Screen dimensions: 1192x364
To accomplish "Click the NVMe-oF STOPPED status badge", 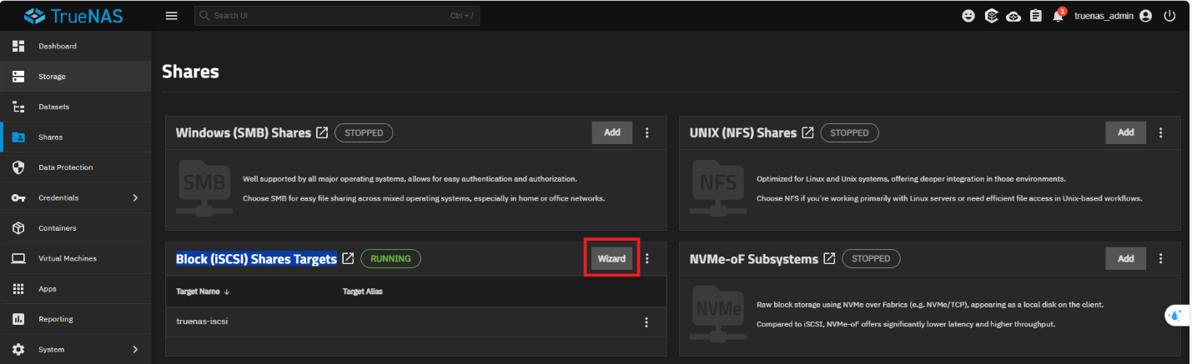I will pos(871,258).
